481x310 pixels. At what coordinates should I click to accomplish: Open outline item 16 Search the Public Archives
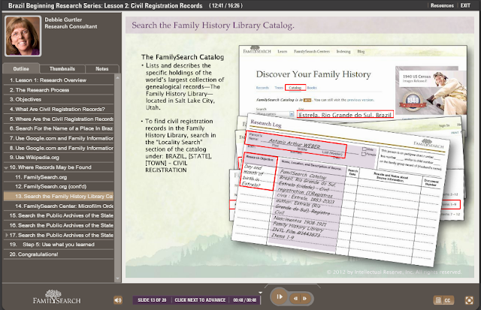[59, 225]
